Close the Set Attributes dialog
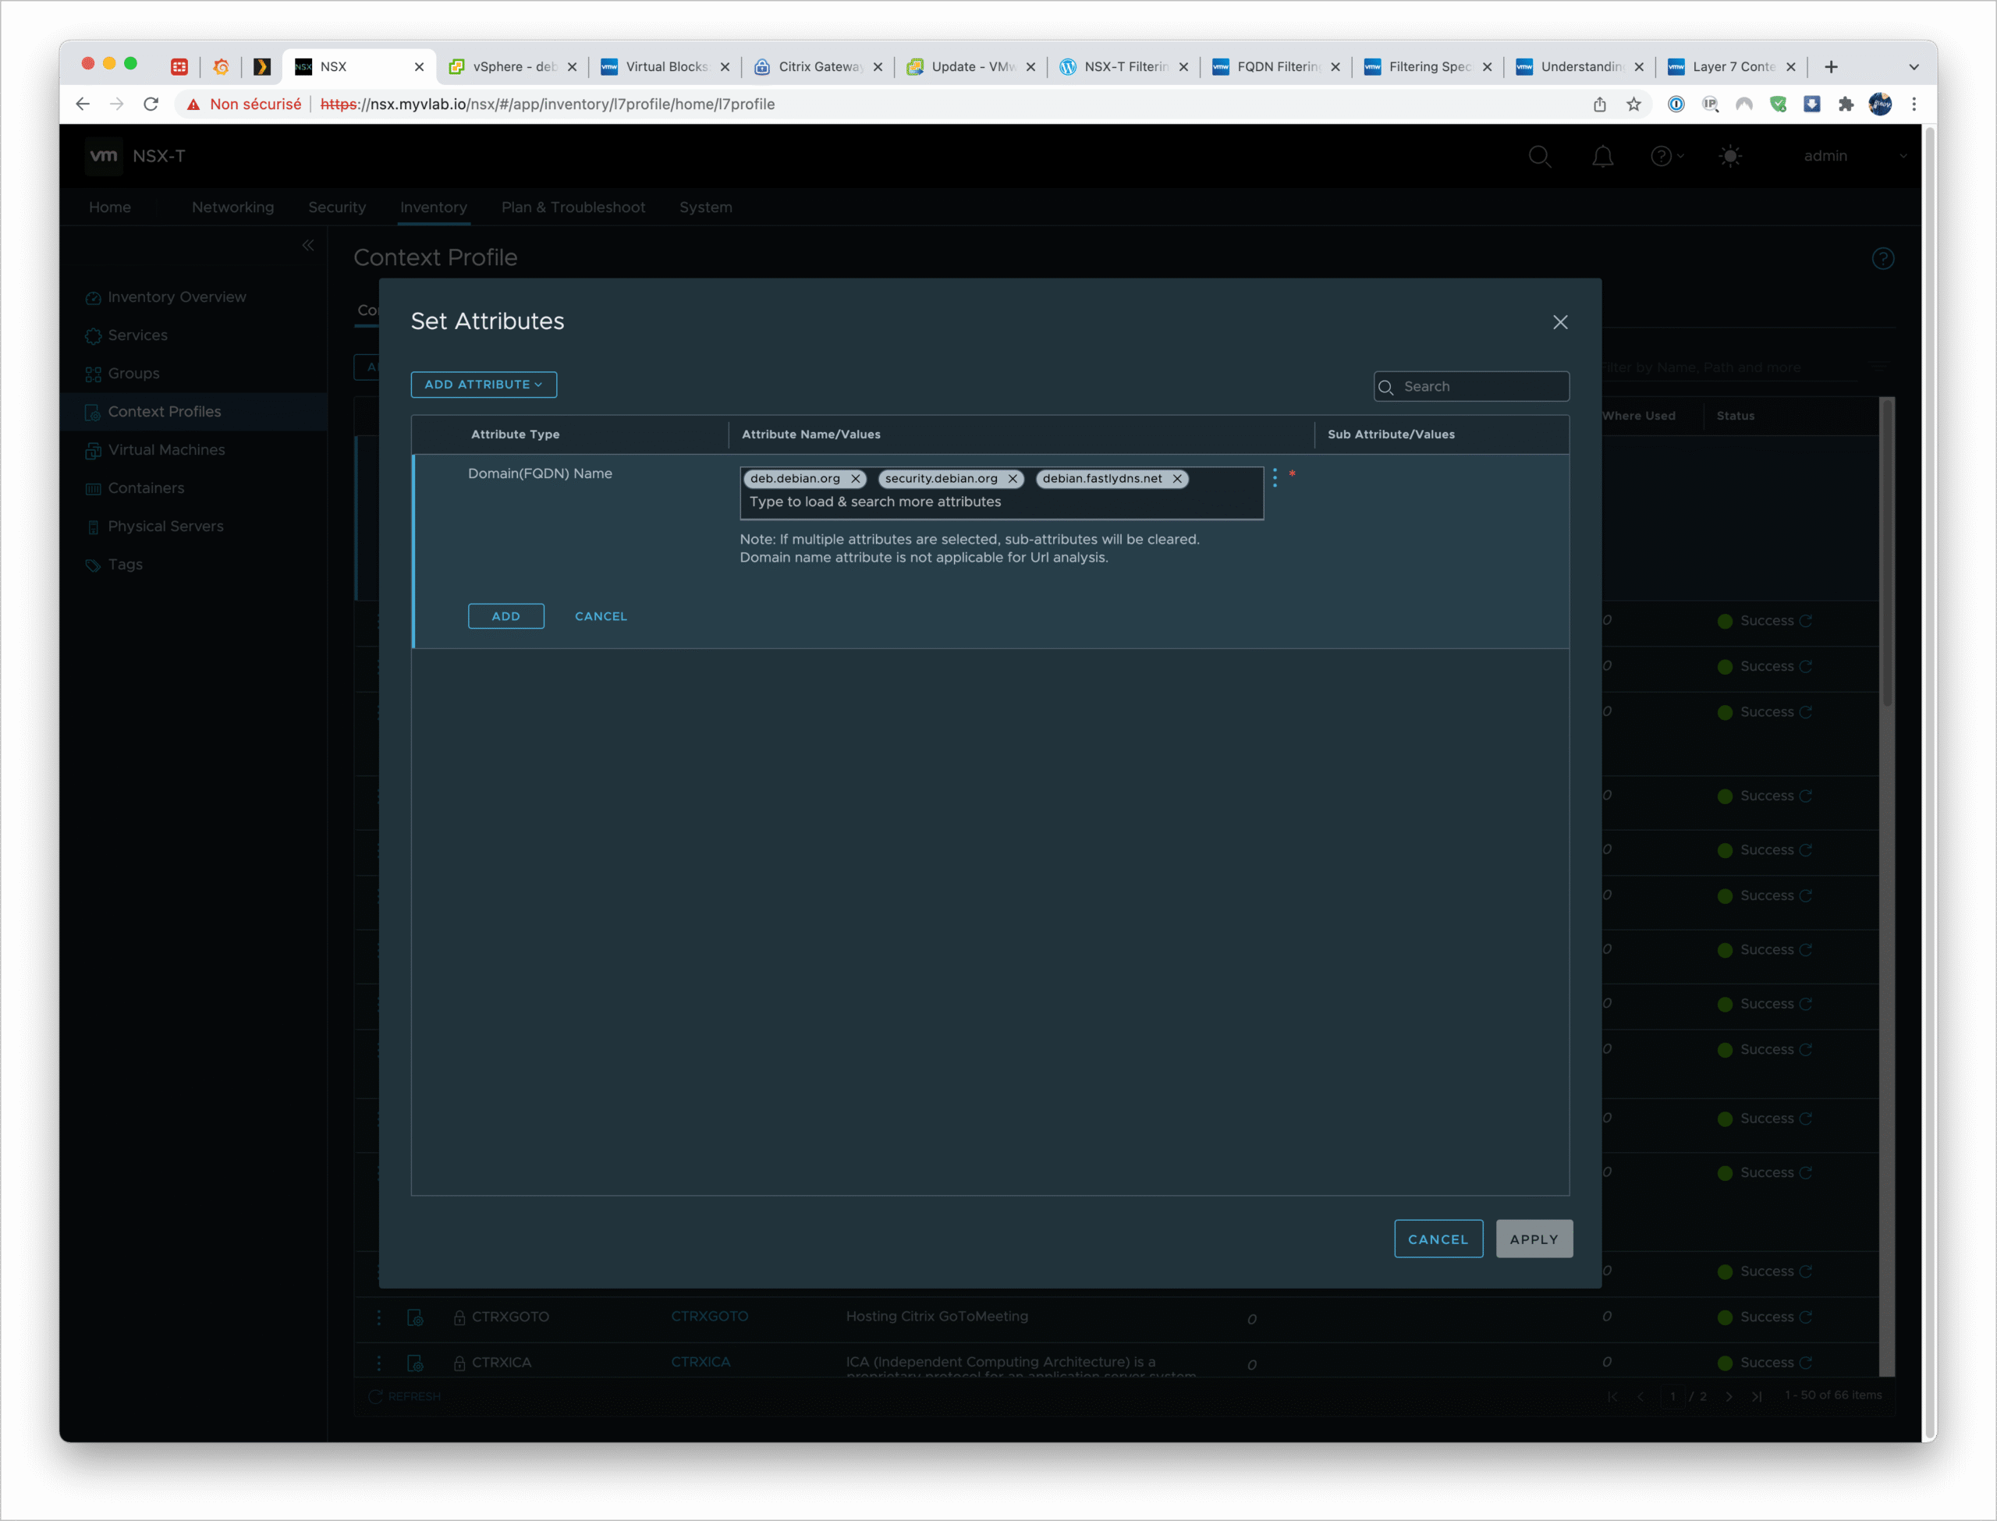Screen dimensions: 1997x1521 tap(1559, 322)
